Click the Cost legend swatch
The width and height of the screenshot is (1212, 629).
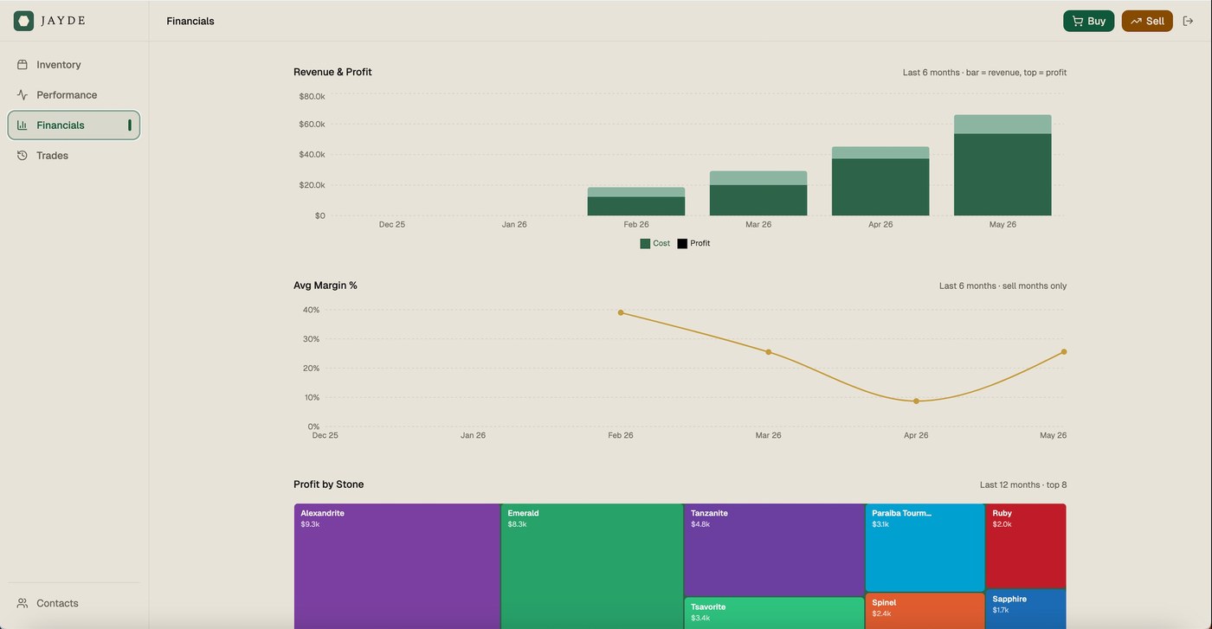pos(645,244)
